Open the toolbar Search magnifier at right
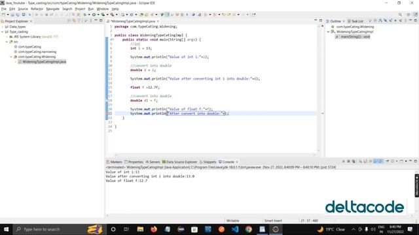Viewport: 419px width, 235px height. (x=400, y=14)
